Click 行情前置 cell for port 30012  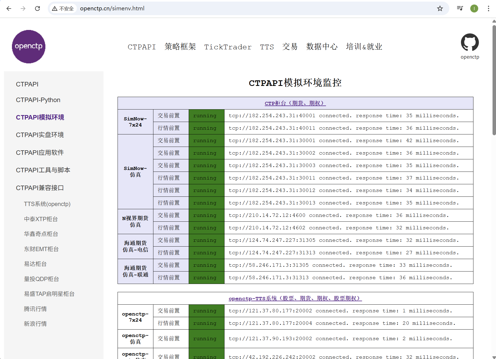pyautogui.click(x=171, y=190)
